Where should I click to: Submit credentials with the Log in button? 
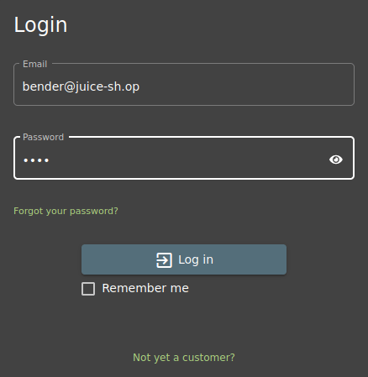184,259
